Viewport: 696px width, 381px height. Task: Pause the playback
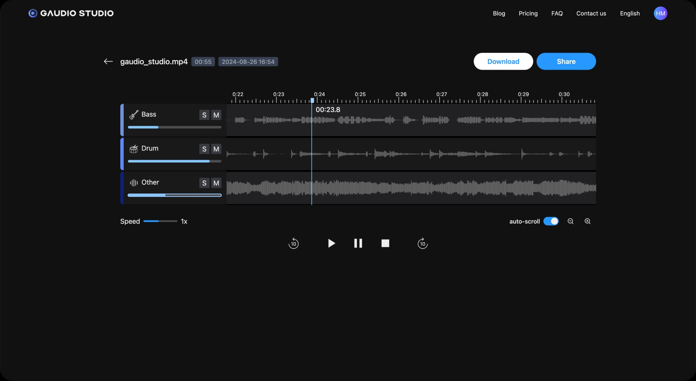coord(358,243)
